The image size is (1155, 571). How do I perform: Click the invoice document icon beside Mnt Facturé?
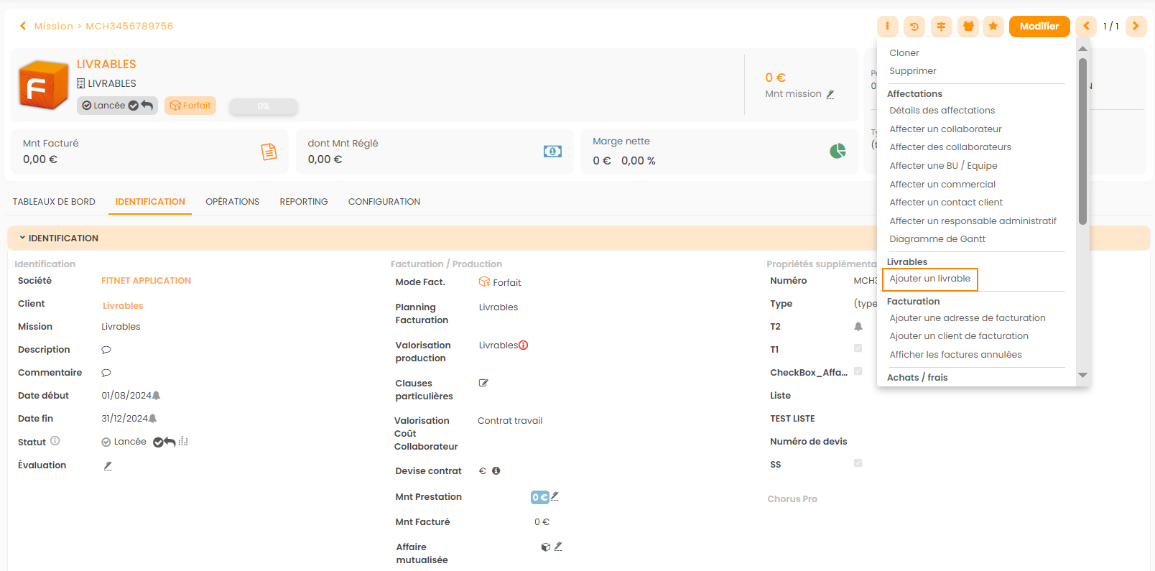[269, 152]
